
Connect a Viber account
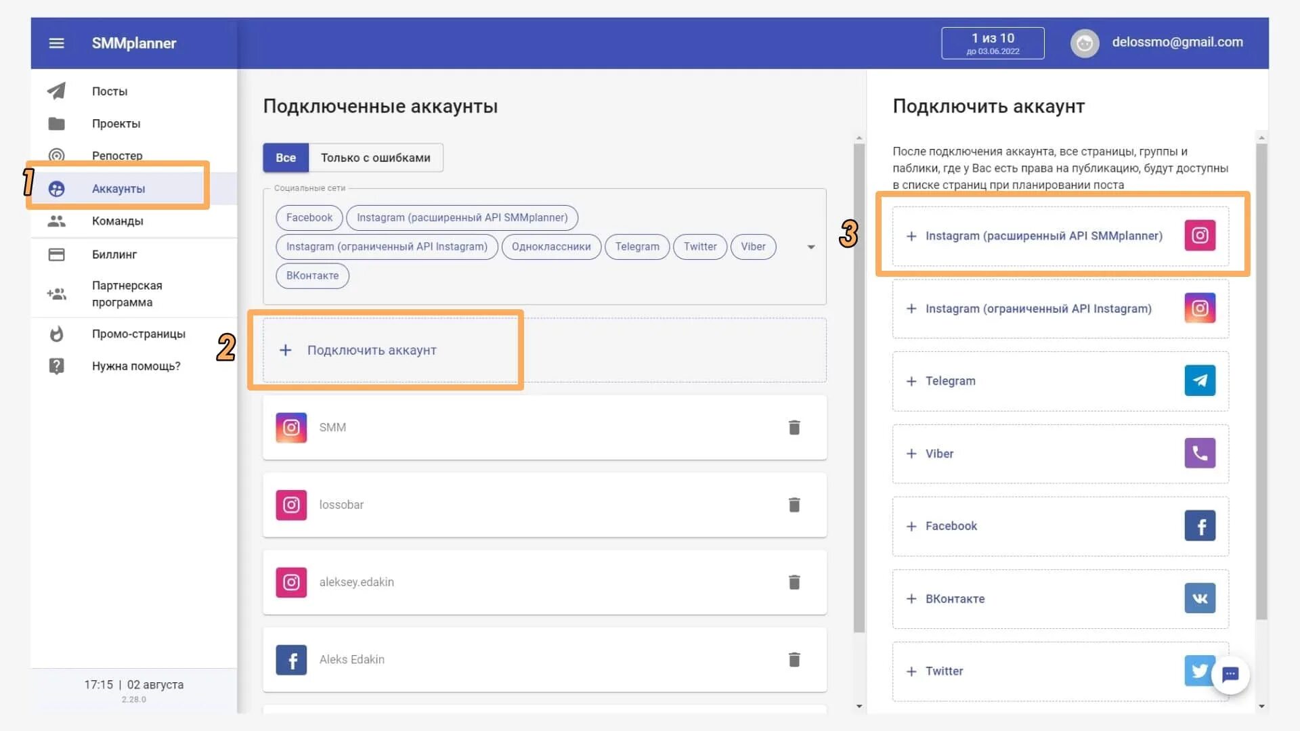(x=1060, y=453)
